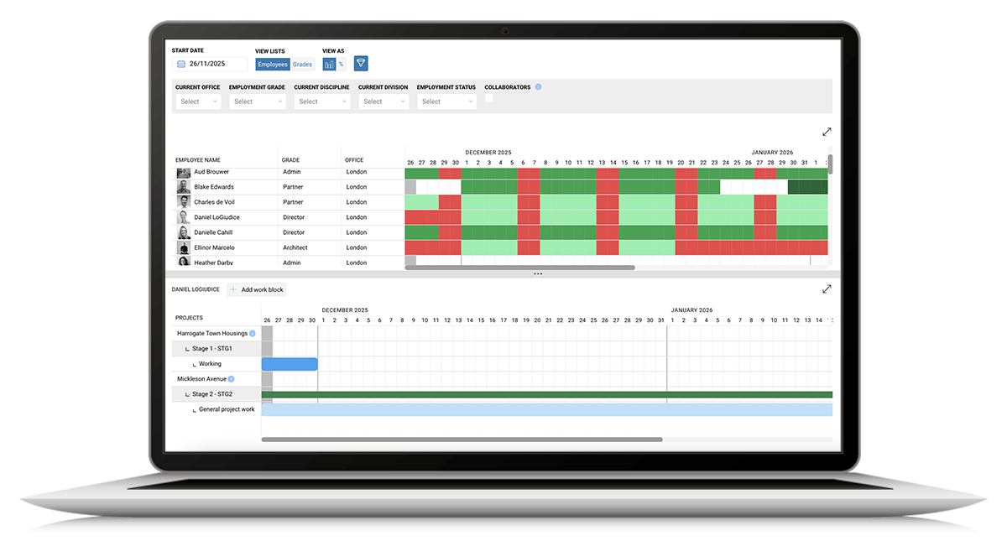Expand the employee schedule panel with diagonal arrow
1007x541 pixels.
pyautogui.click(x=827, y=132)
